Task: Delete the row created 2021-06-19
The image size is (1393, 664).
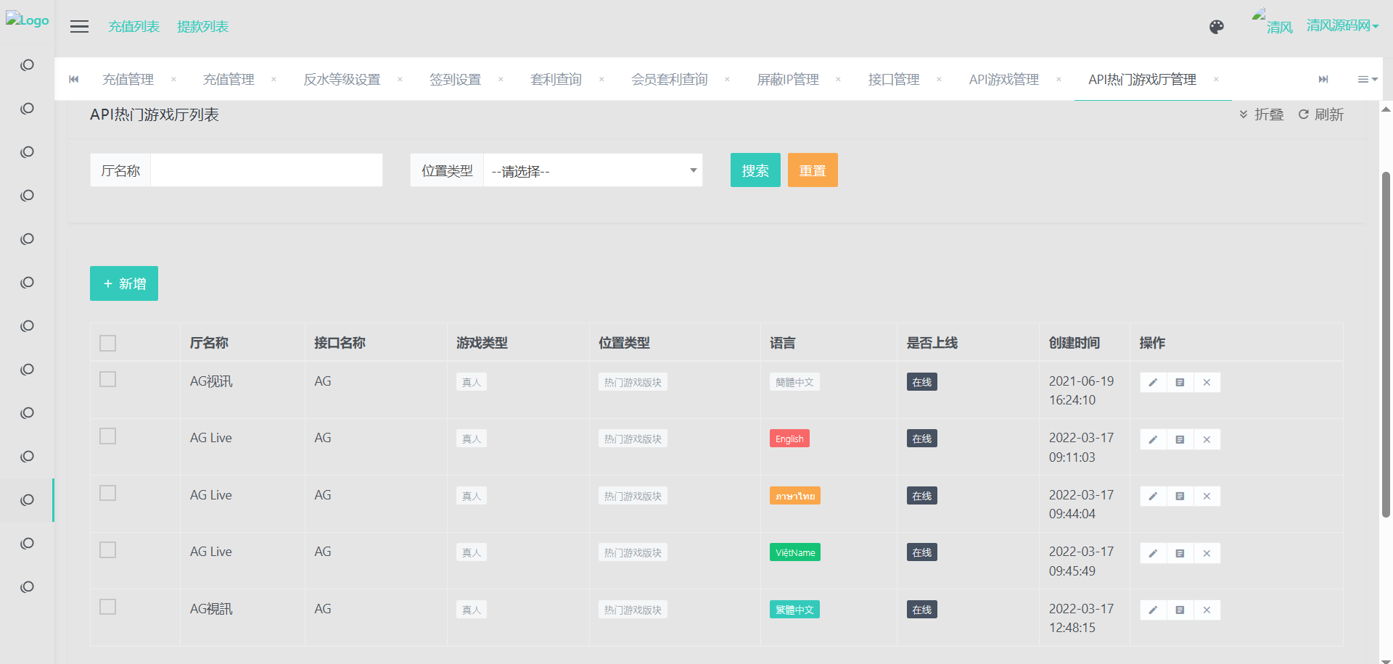Action: 1207,382
